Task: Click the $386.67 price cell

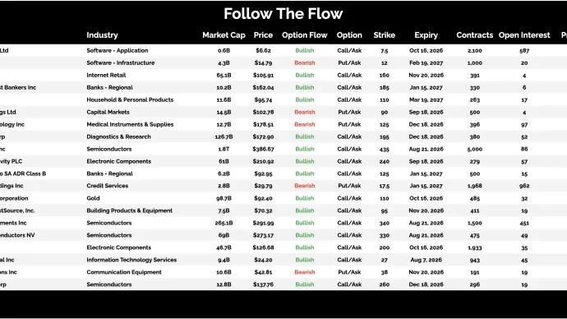Action: 263,149
